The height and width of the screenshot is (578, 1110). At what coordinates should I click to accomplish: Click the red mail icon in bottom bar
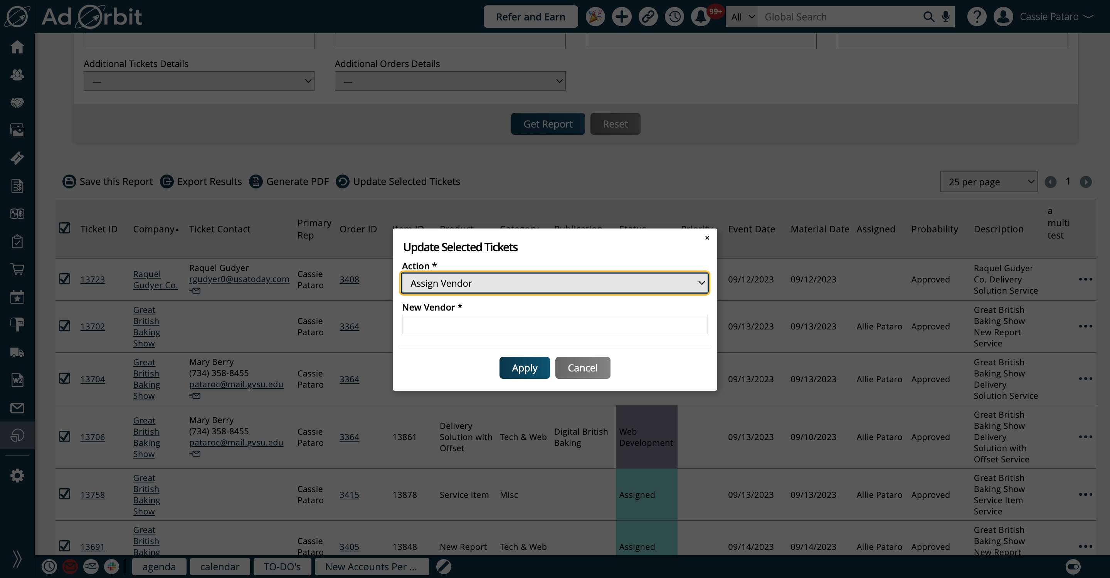(x=70, y=567)
